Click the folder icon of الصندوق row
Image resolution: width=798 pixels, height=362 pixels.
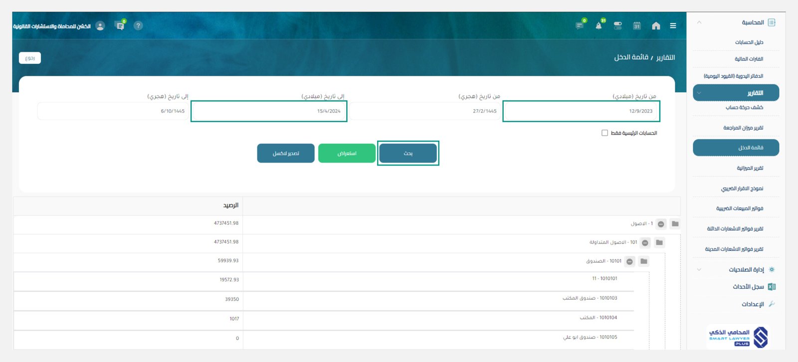pos(644,261)
